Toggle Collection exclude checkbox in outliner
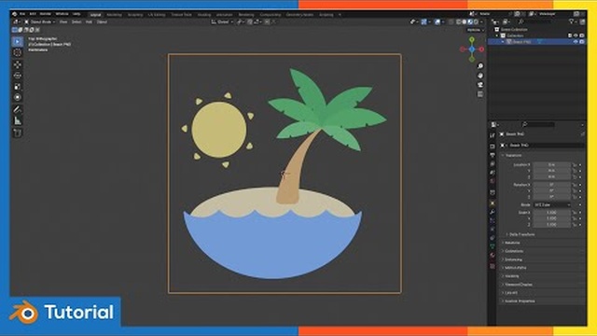Screen dimensions: 597x336 570,35
